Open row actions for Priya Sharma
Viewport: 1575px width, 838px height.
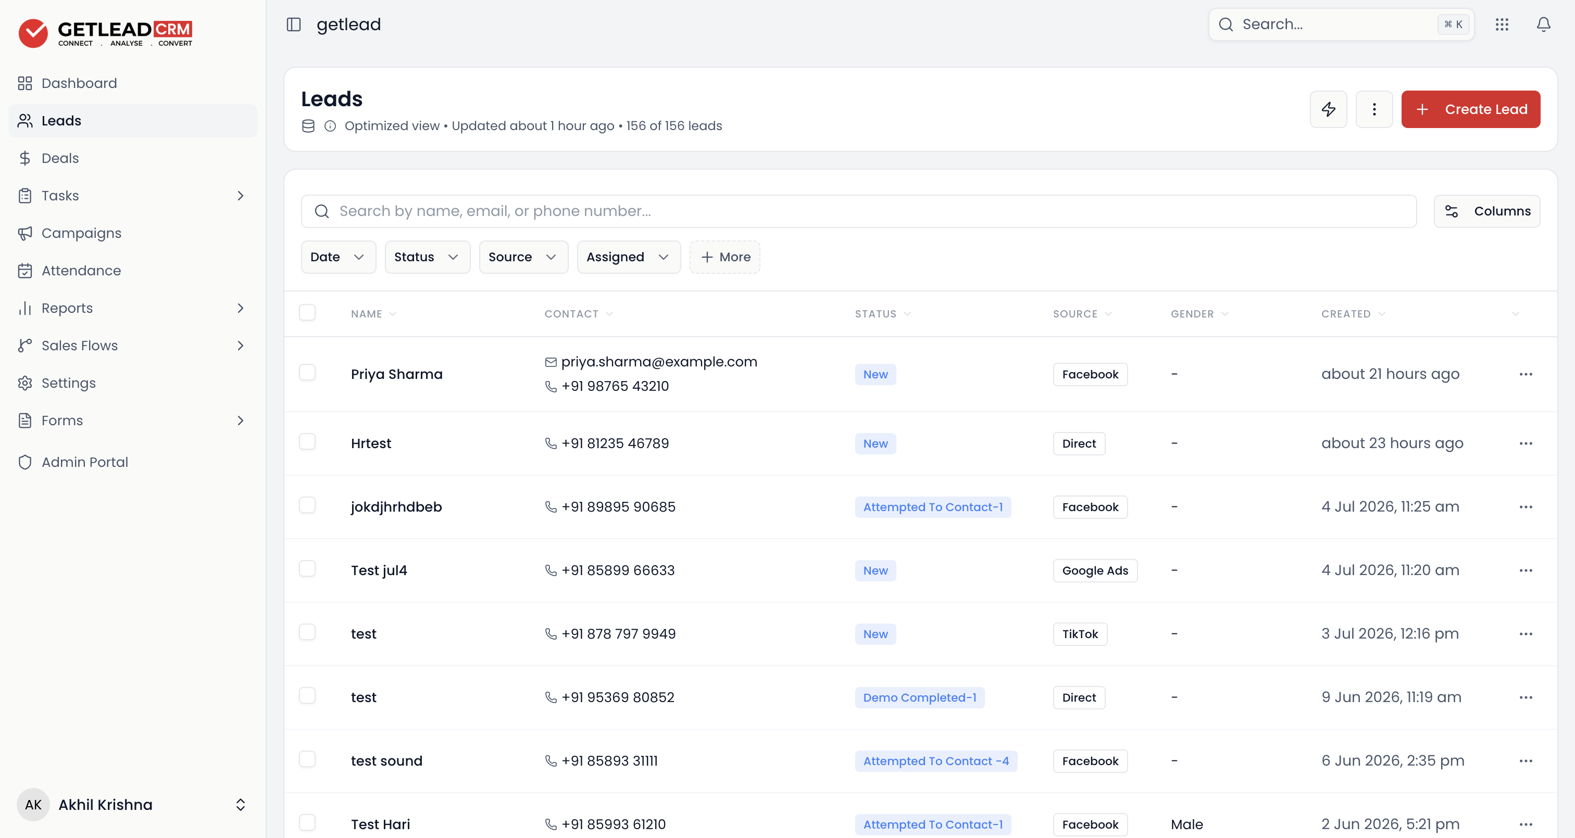click(1526, 374)
